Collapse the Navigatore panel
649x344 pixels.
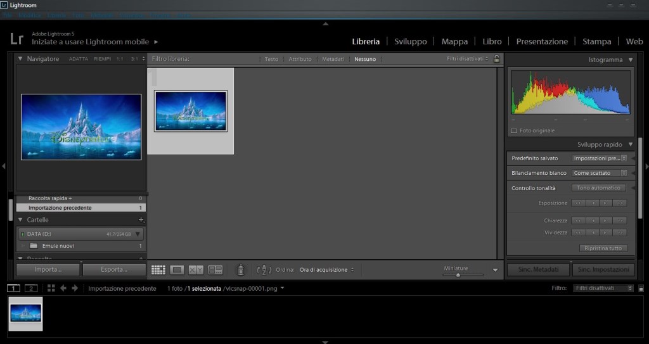(20, 59)
